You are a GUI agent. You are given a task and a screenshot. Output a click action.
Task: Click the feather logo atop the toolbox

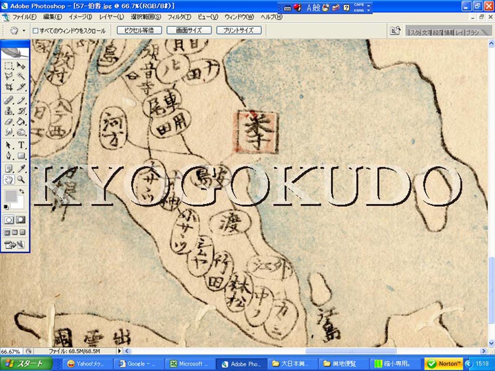15,52
